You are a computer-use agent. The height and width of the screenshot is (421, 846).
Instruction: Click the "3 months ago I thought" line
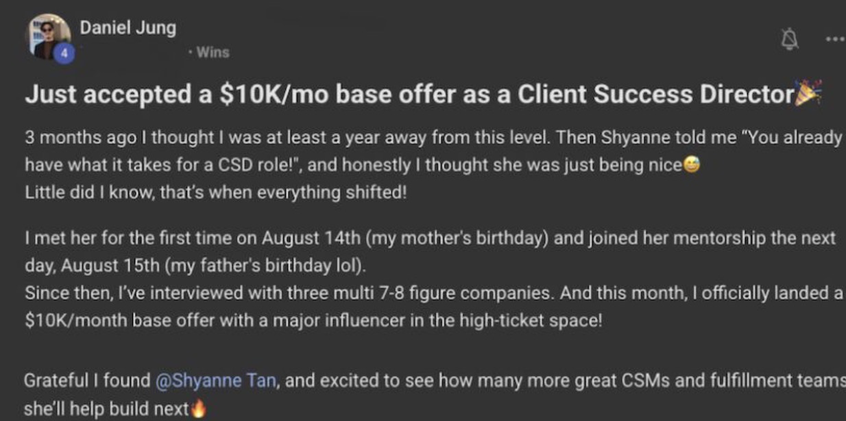coord(433,137)
